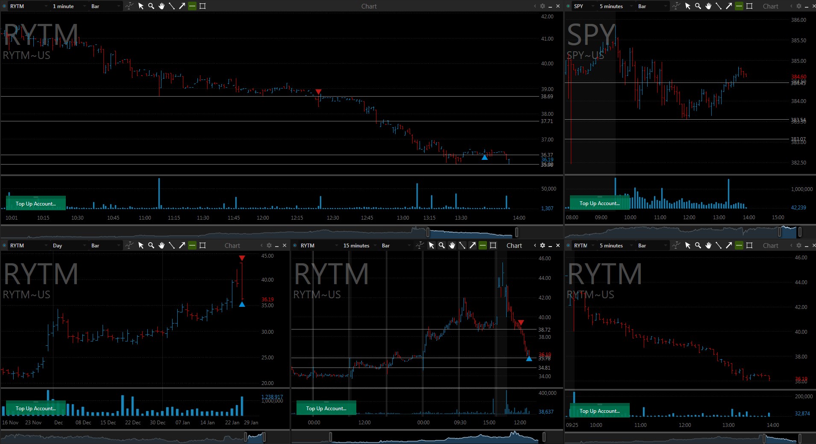The height and width of the screenshot is (444, 816).
Task: Select rectangle tool in RYTM 15 minutes chart
Action: click(x=493, y=245)
